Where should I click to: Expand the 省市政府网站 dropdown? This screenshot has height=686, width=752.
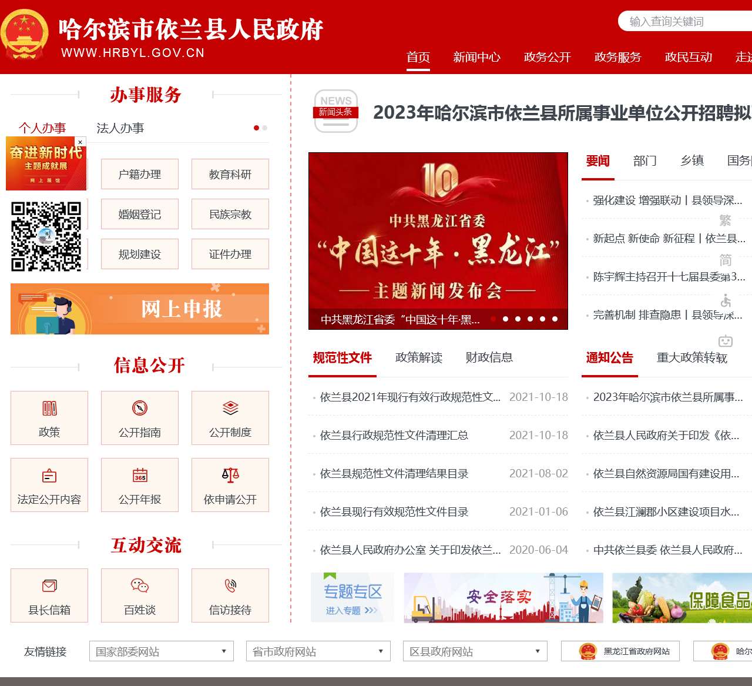pos(317,651)
